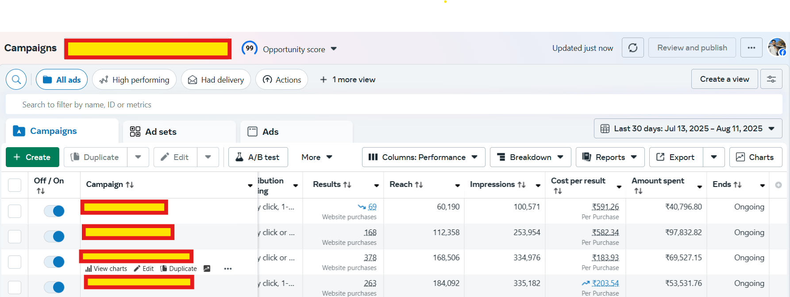Click the calendar icon in date range
790x297 pixels.
pyautogui.click(x=605, y=129)
